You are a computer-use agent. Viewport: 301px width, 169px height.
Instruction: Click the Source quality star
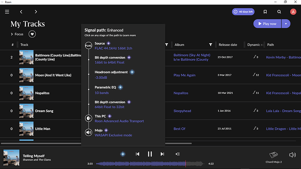click(x=109, y=43)
